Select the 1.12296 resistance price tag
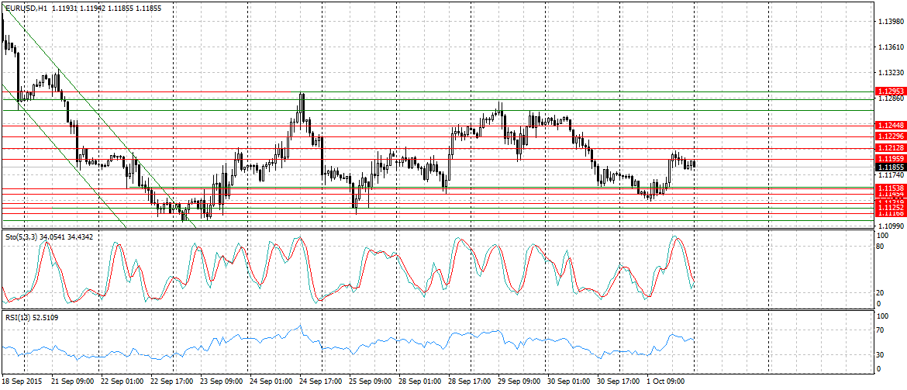 (890, 136)
